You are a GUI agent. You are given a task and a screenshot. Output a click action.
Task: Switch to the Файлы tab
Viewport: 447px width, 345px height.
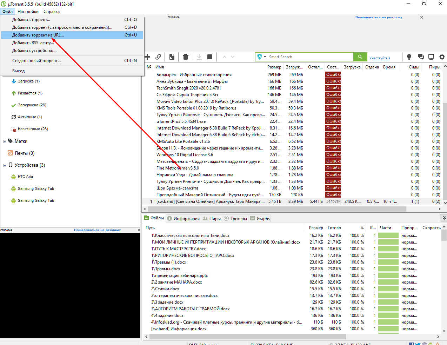point(154,218)
